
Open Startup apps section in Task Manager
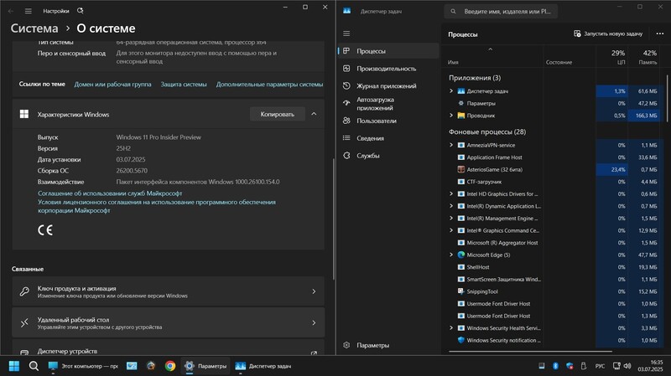click(388, 103)
